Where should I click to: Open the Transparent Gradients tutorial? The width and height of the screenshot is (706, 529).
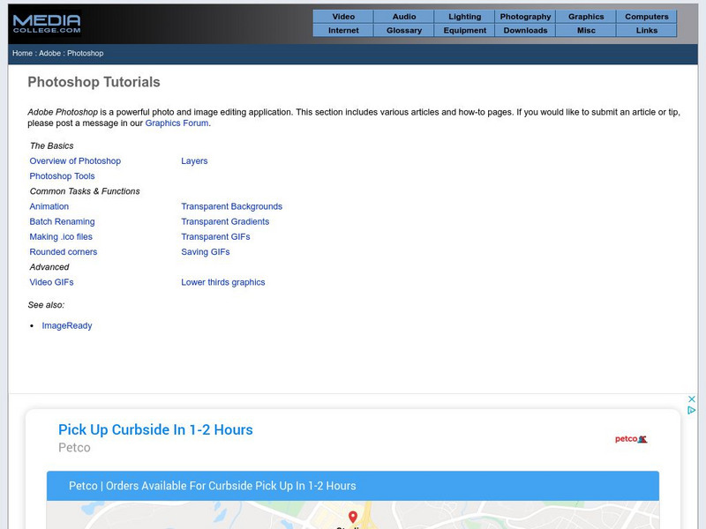click(x=225, y=222)
